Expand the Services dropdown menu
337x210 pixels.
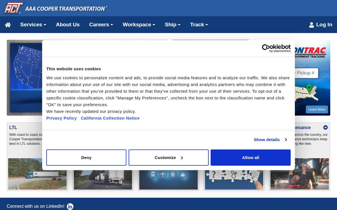[x=33, y=25]
